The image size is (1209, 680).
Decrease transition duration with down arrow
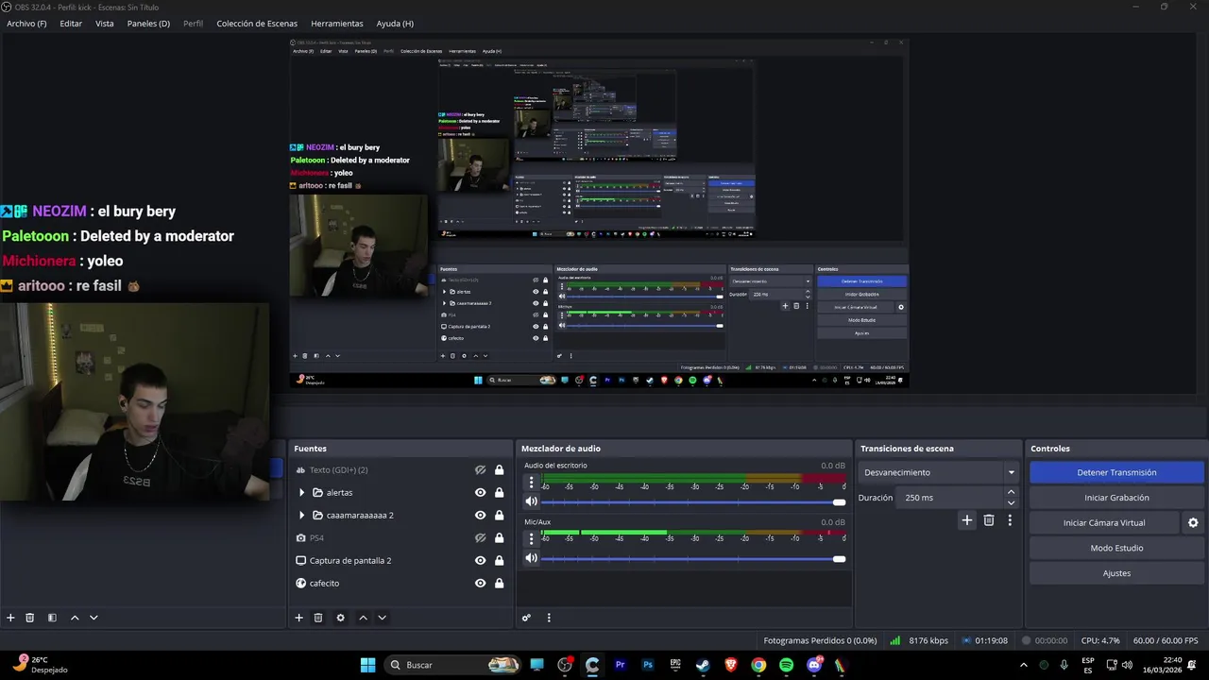1011,502
